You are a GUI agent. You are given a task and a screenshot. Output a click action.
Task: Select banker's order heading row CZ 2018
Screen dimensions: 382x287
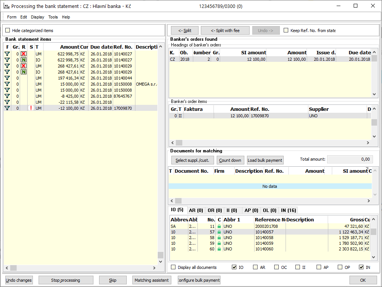(270, 59)
